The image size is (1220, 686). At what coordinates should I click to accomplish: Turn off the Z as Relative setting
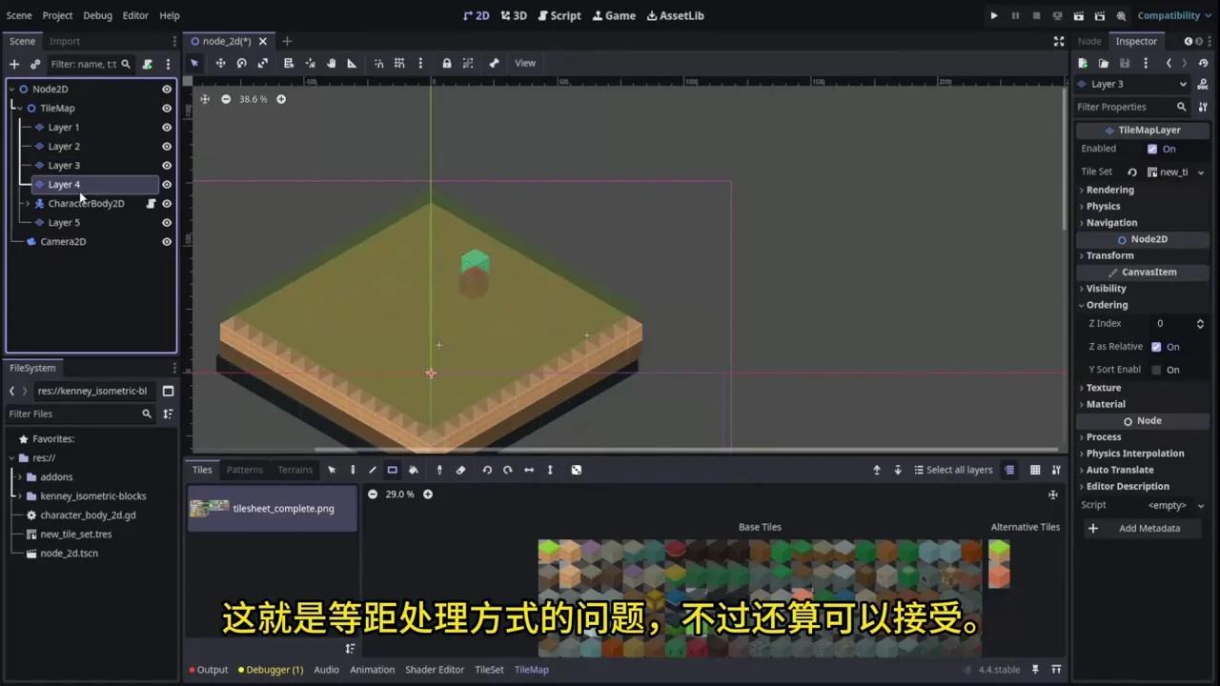pos(1156,346)
